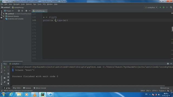Hide the Run tool window
173x97 pixels.
(x=171, y=64)
